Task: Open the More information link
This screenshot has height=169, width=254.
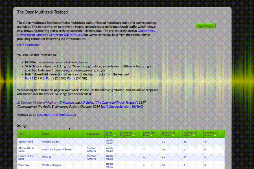Action: point(29,45)
